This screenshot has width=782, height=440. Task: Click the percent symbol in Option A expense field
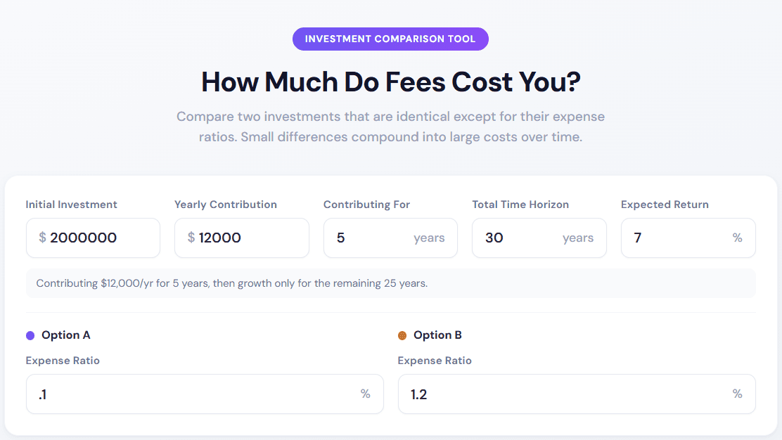click(x=365, y=394)
